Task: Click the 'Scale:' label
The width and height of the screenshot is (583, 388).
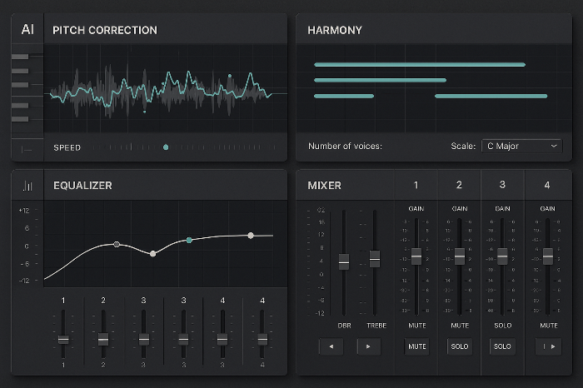Action: pyautogui.click(x=463, y=146)
